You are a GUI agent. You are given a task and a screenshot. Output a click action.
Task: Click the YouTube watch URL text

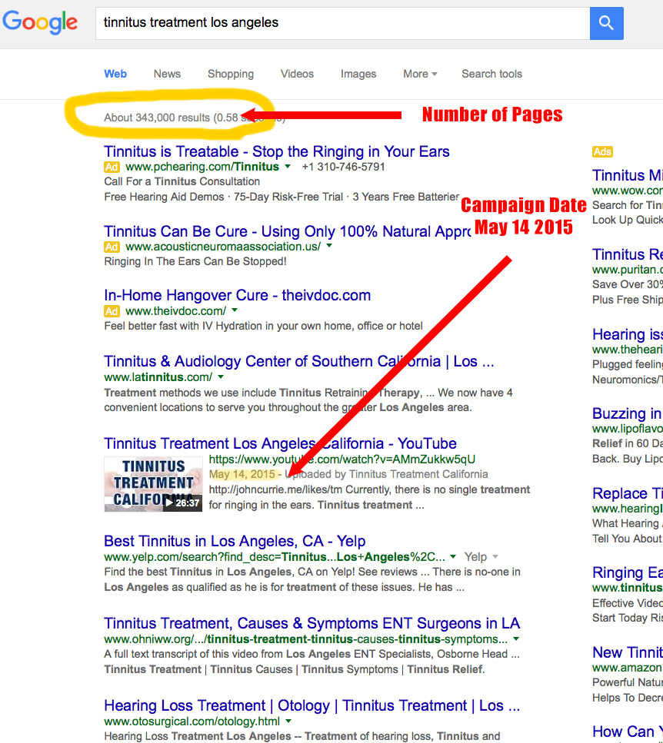[342, 459]
